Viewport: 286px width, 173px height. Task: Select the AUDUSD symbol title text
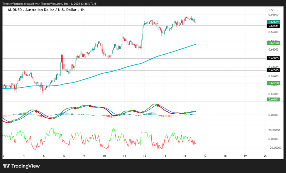pos(46,10)
